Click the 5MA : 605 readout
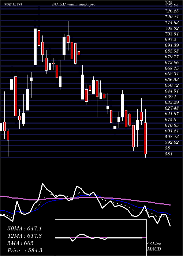Viewport: 183px width, 256px height. coord(20,243)
